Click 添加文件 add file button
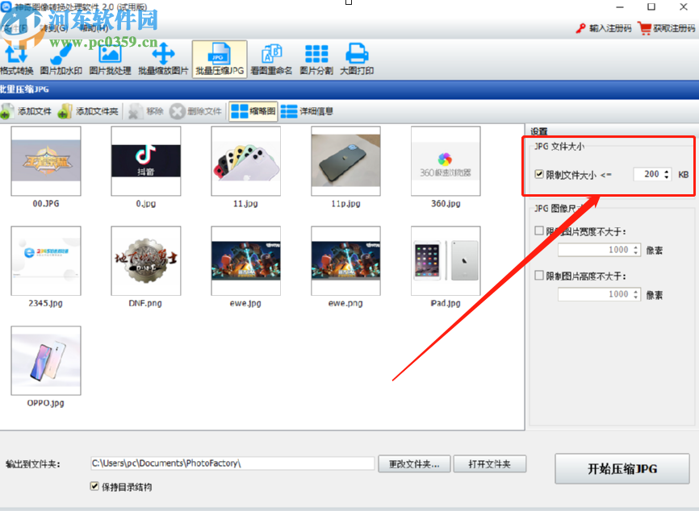699x511 pixels. [x=26, y=111]
